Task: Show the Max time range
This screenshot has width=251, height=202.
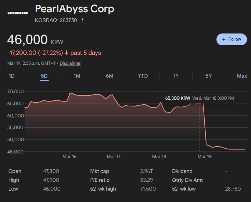Action: [242, 76]
